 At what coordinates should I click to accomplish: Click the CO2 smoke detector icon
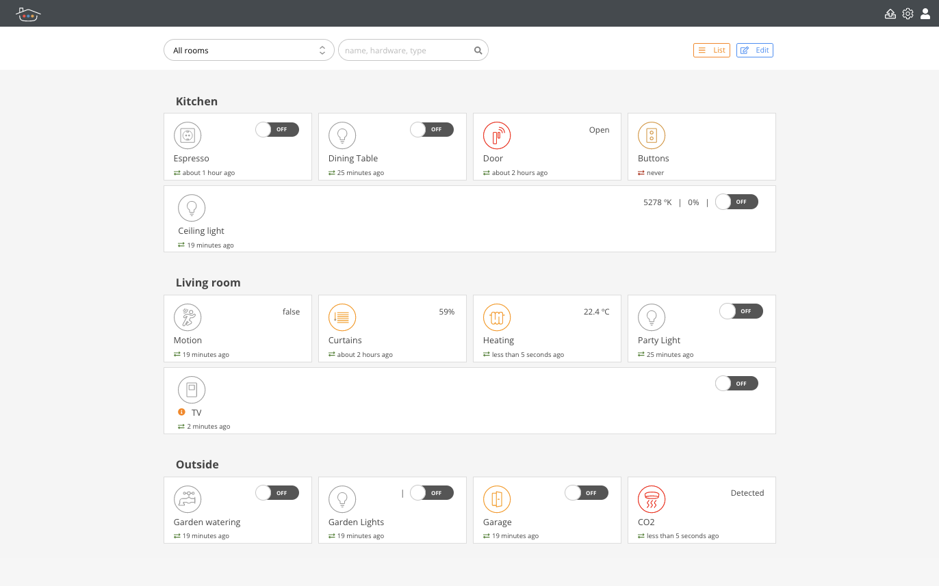point(652,500)
